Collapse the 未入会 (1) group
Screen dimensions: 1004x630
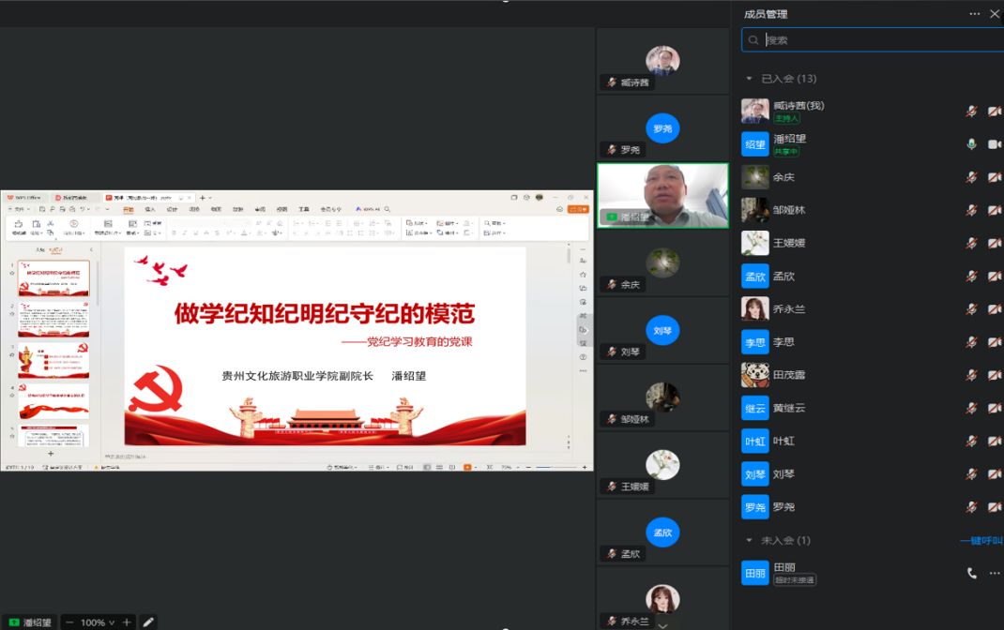click(x=749, y=541)
